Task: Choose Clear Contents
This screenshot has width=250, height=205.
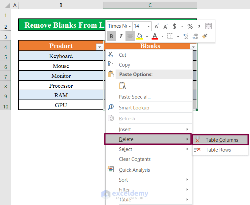Action: 149,159
